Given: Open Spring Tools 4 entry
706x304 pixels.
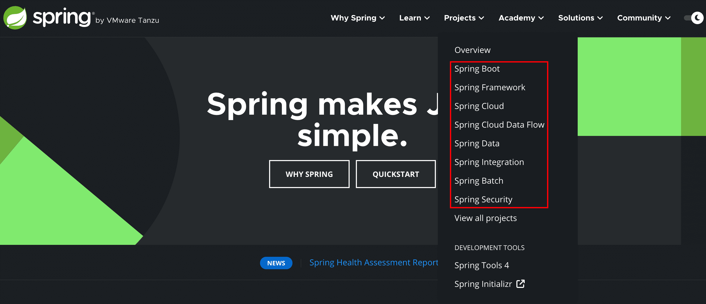Looking at the screenshot, I should [482, 265].
